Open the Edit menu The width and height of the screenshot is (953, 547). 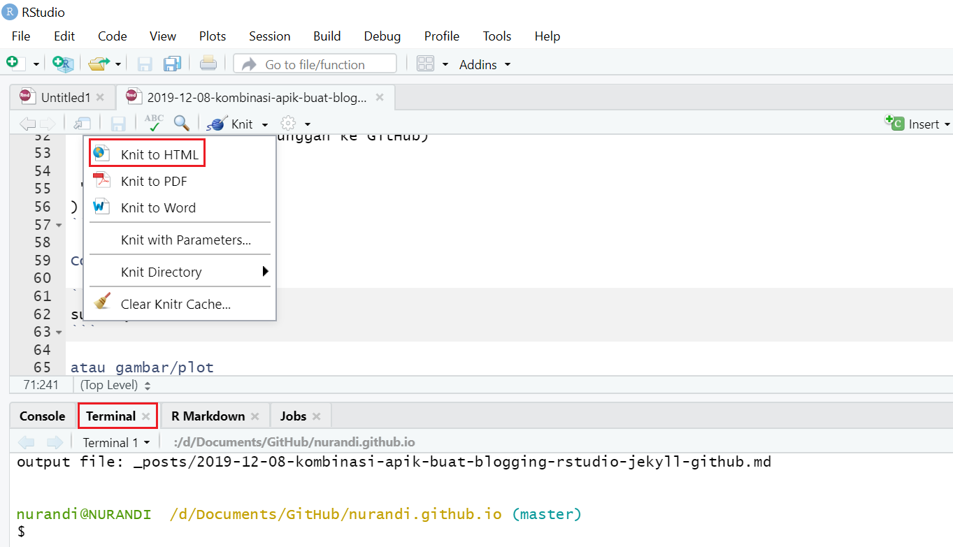[64, 36]
